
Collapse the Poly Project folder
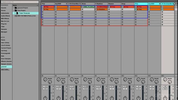click(x=14, y=11)
